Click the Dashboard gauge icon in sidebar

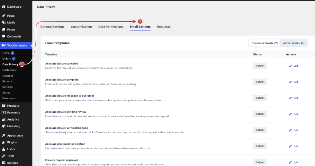pos(4,7)
